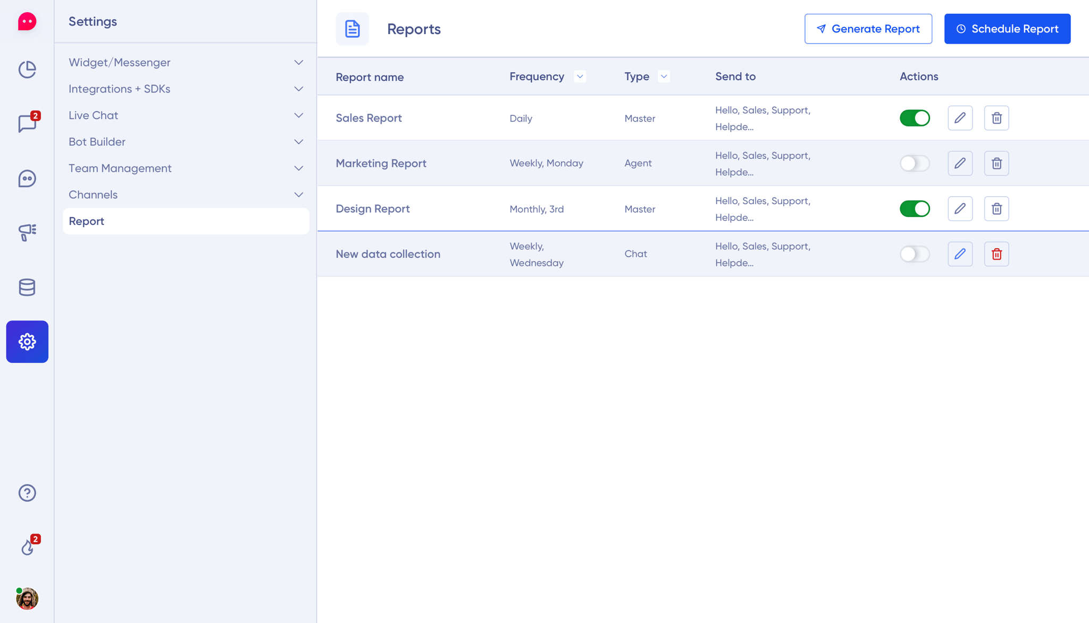
Task: Click the profile avatar at the bottom
Action: coord(27,599)
